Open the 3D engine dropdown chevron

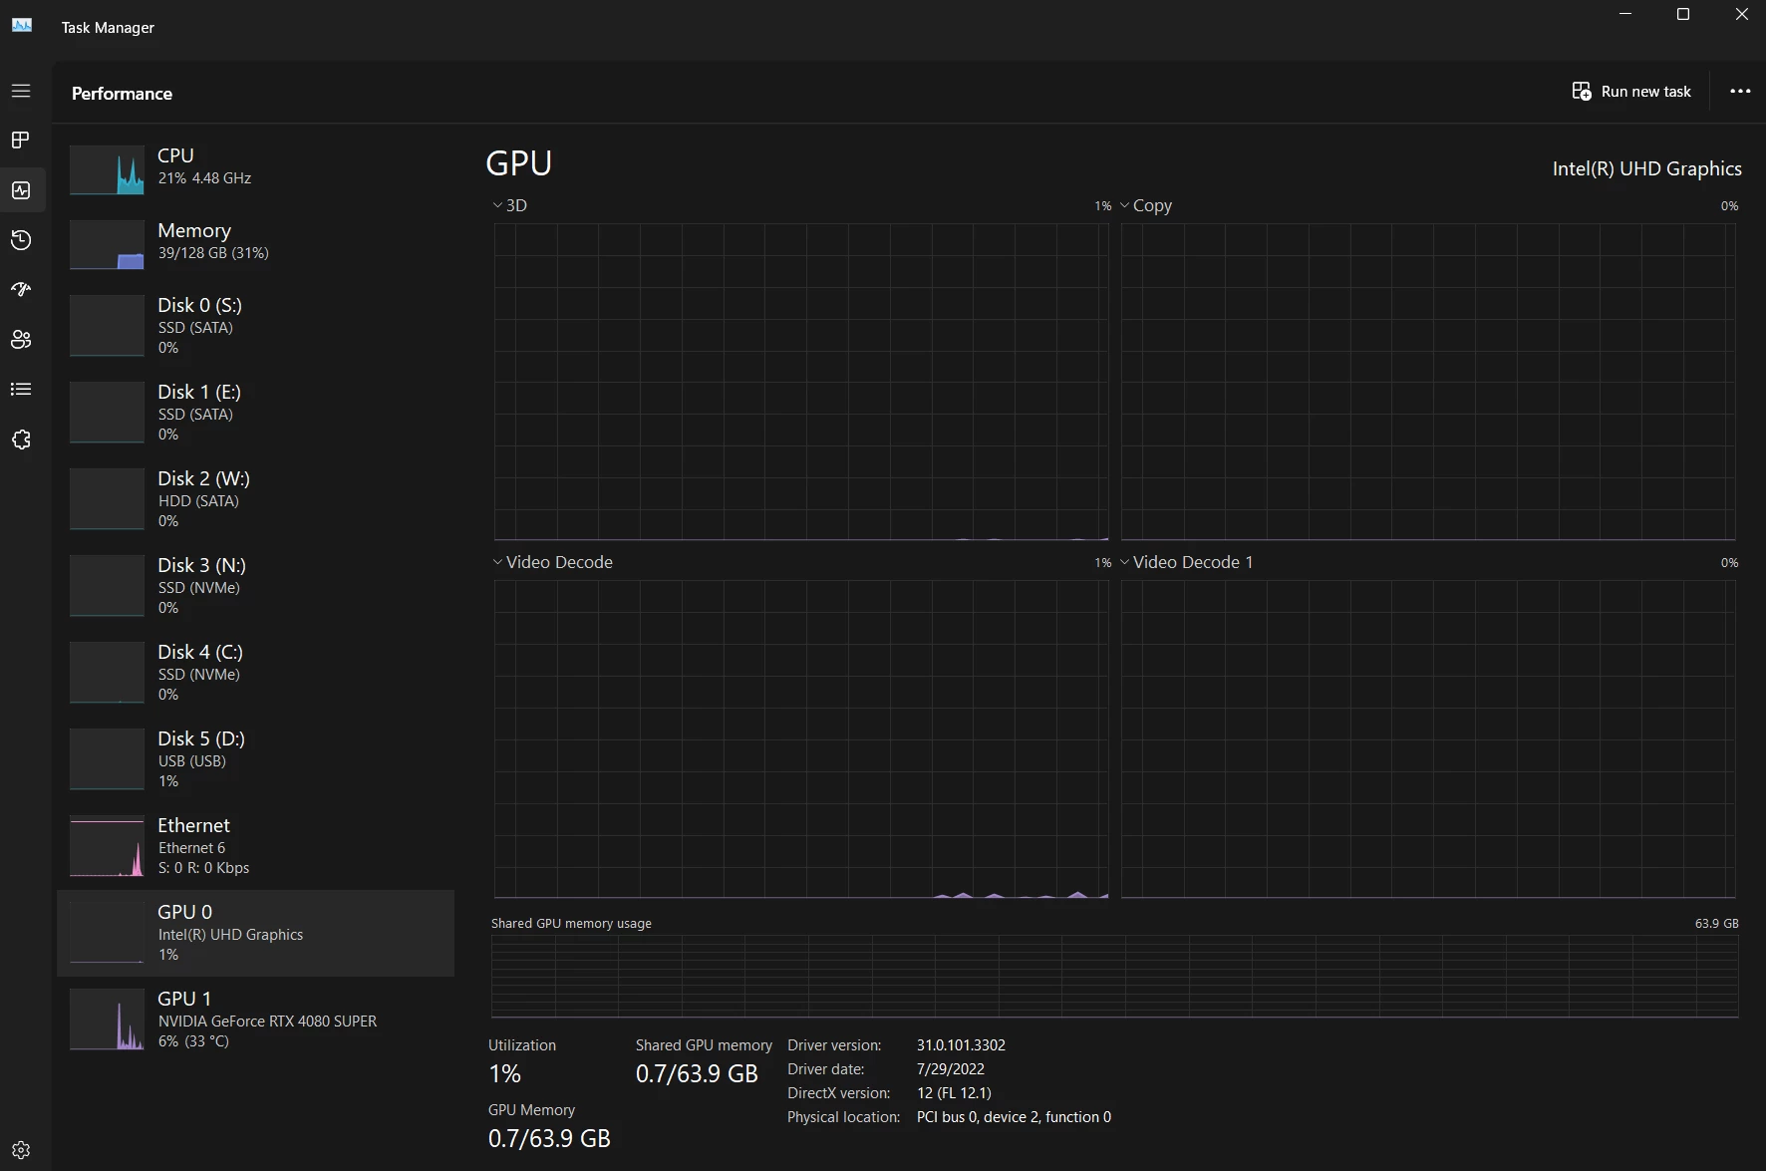497,205
